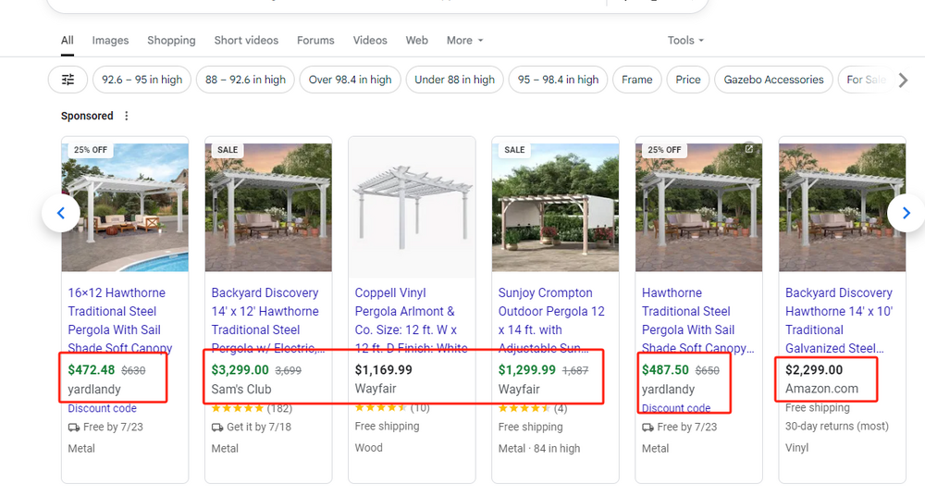
Task: Toggle the 92.6 – 95 in high filter
Action: tap(142, 80)
